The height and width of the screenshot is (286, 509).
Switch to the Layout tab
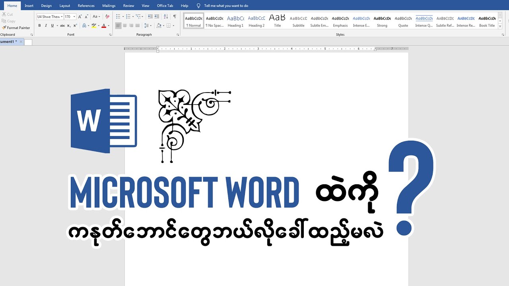[x=65, y=6]
